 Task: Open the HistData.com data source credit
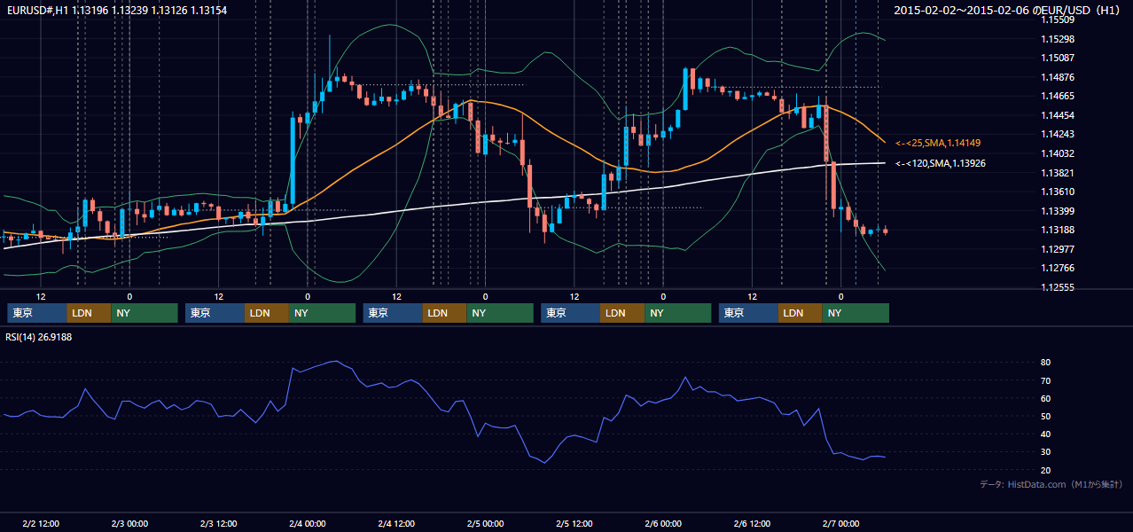[1051, 484]
